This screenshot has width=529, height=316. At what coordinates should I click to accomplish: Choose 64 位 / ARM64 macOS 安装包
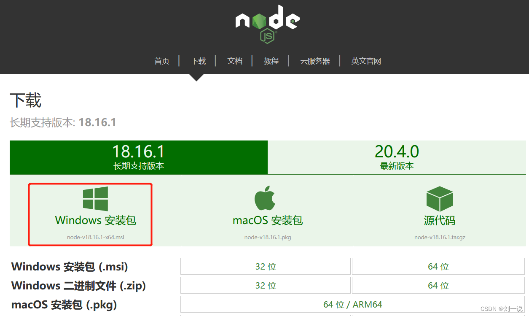tap(353, 304)
